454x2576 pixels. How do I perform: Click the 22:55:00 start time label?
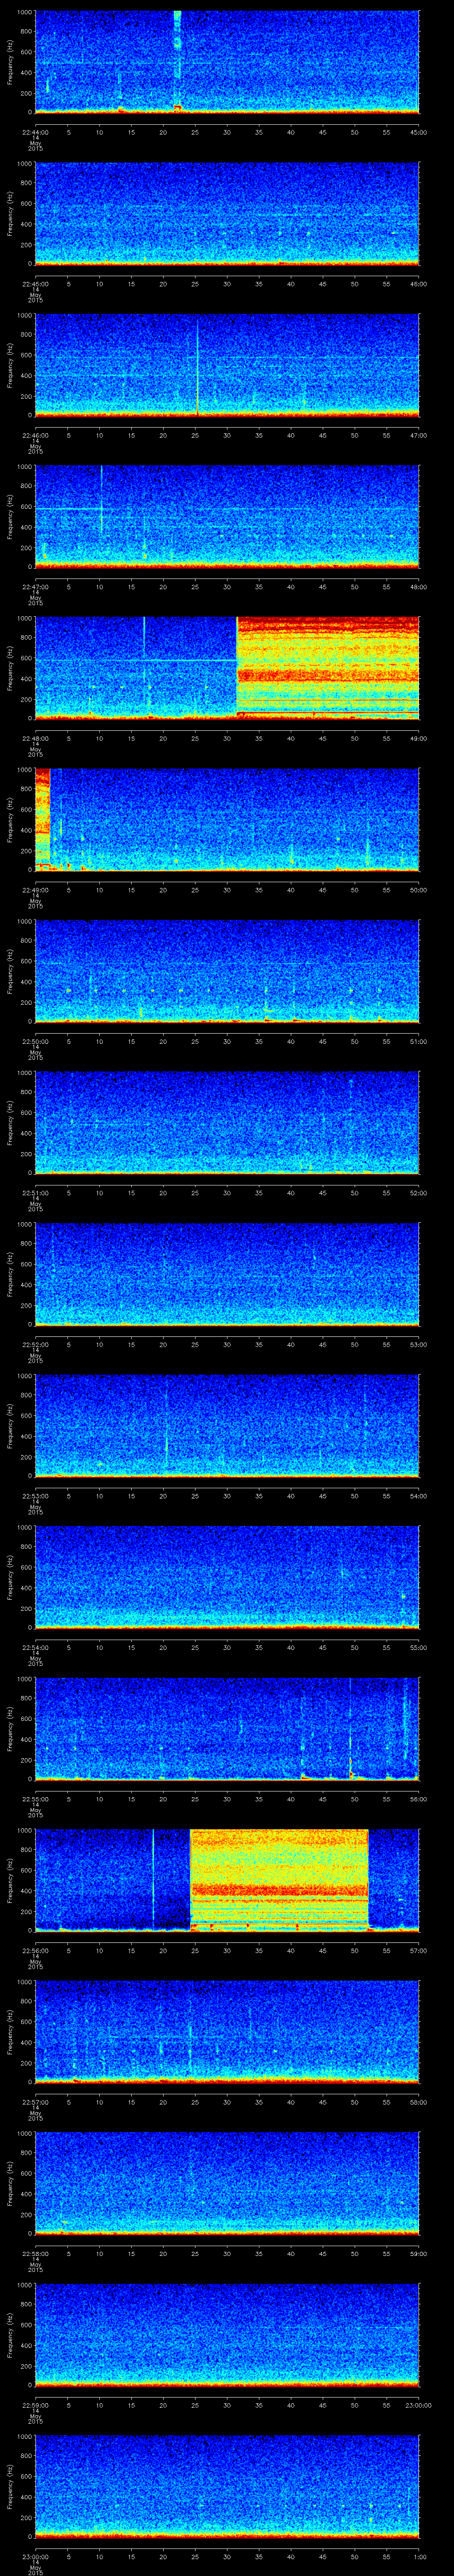point(36,1799)
